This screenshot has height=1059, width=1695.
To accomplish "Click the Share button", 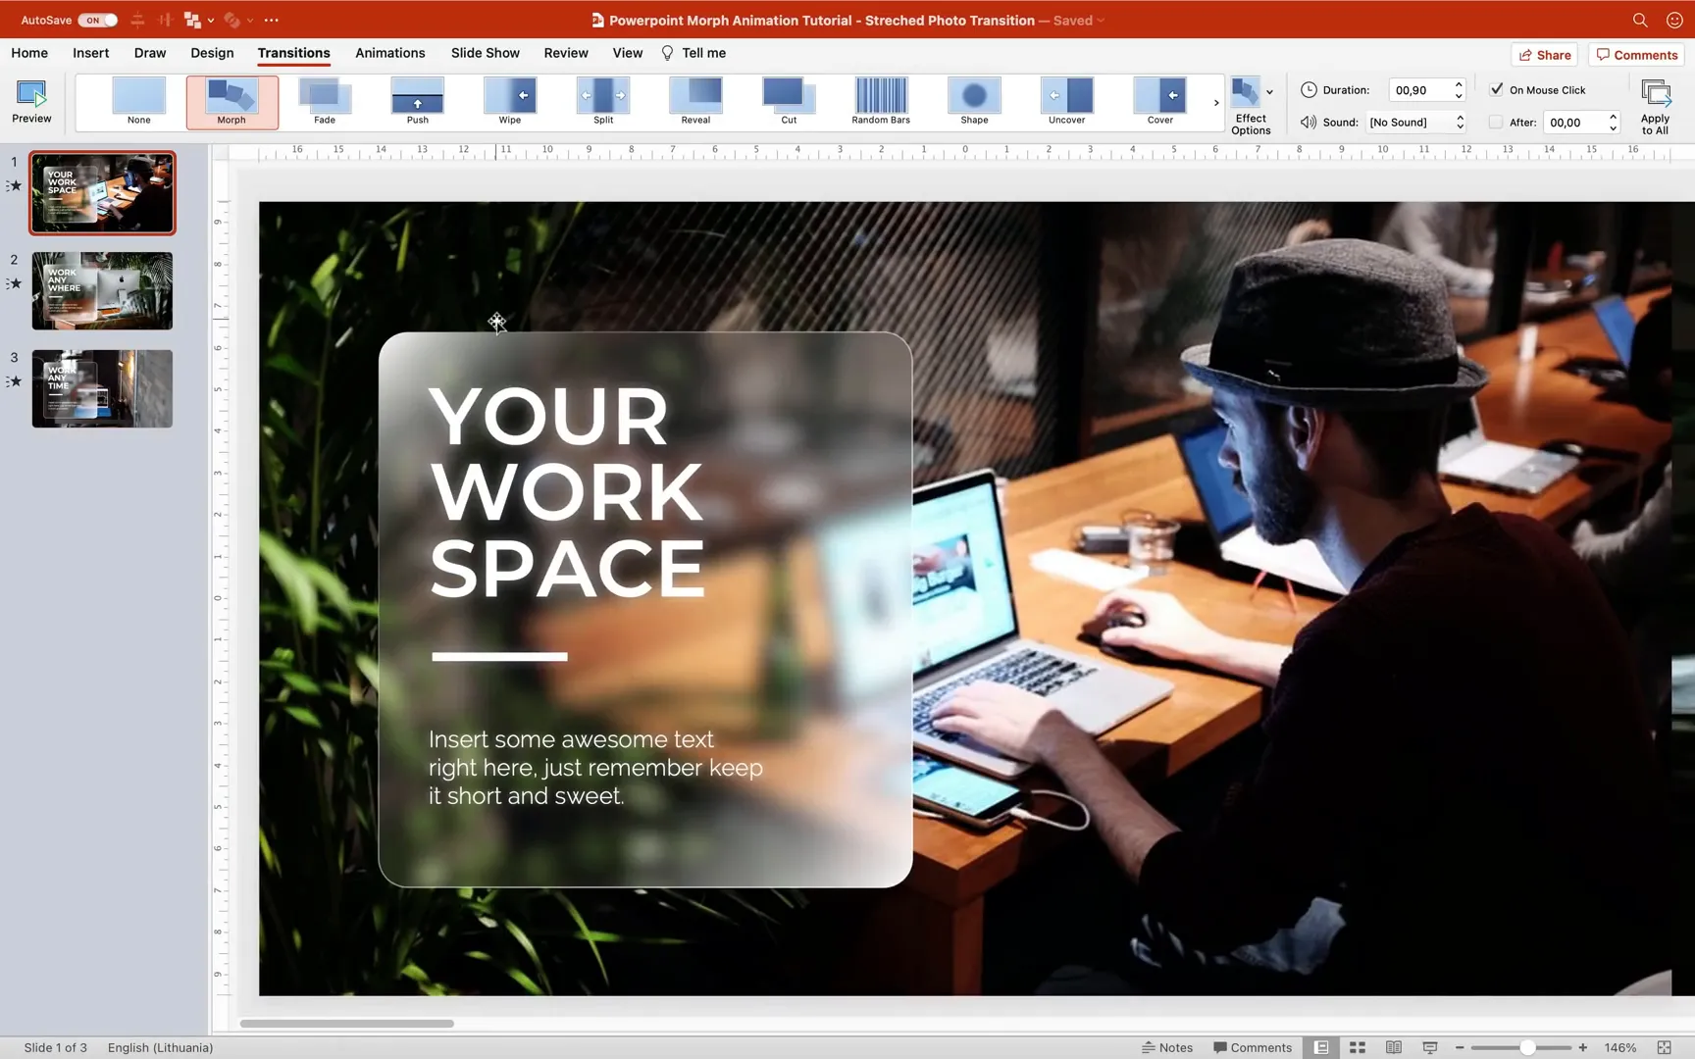I will point(1544,54).
